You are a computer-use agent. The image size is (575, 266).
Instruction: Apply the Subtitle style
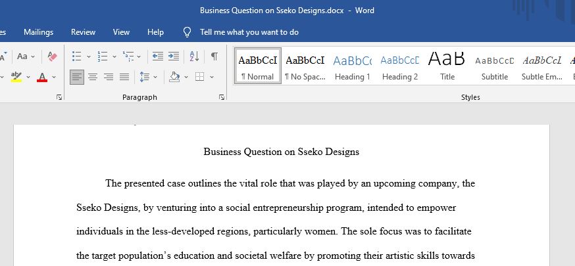point(494,66)
